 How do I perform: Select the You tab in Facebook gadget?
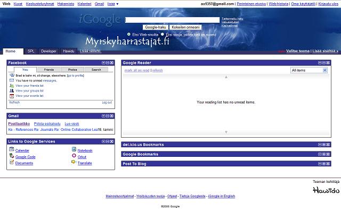(x=25, y=70)
